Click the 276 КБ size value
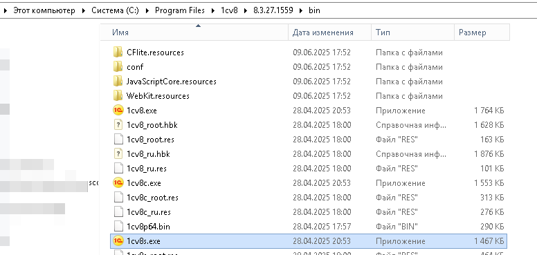Image resolution: width=537 pixels, height=255 pixels. pyautogui.click(x=492, y=212)
